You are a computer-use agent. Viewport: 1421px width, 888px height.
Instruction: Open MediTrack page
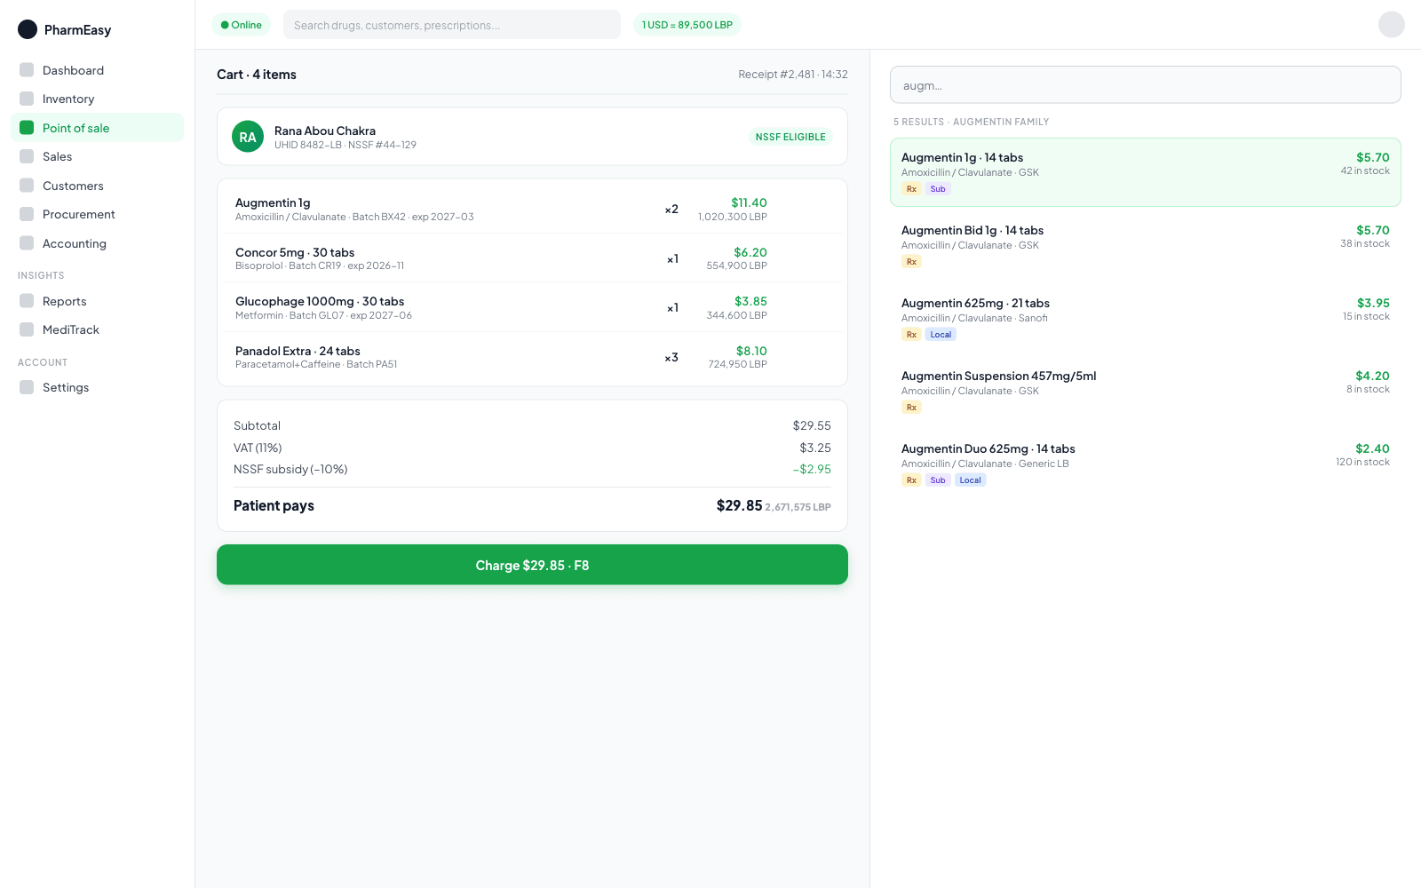coord(98,329)
